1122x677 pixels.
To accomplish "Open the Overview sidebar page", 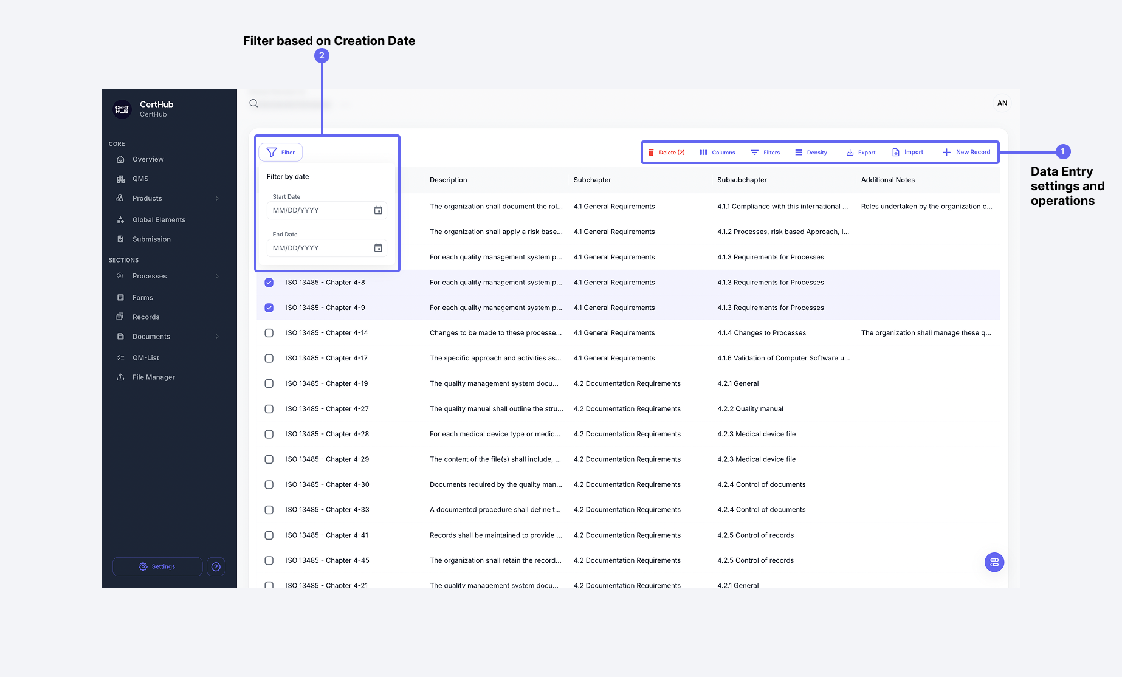I will tap(148, 159).
